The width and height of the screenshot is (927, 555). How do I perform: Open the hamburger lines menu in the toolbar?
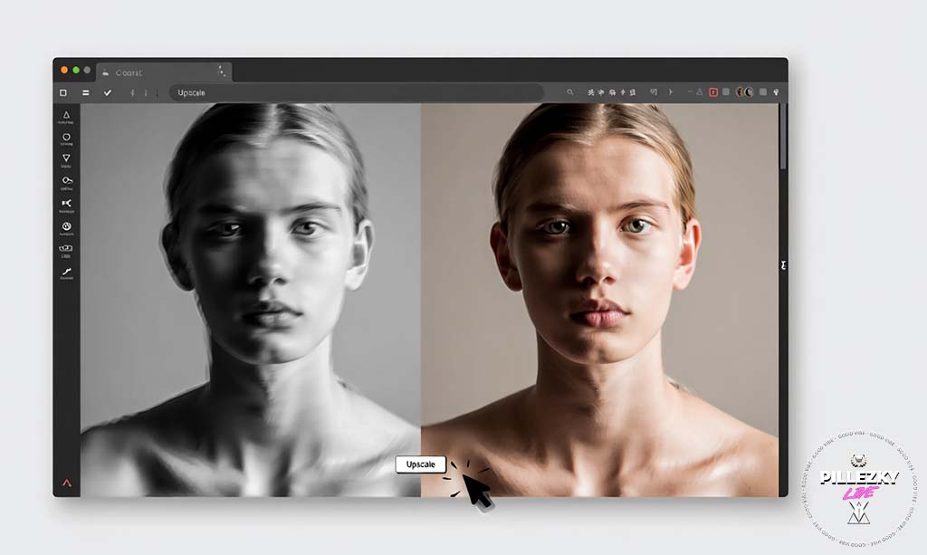(86, 92)
